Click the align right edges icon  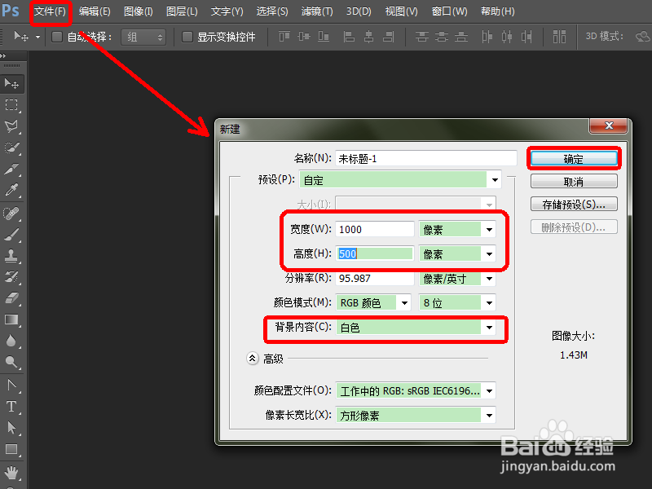[389, 37]
